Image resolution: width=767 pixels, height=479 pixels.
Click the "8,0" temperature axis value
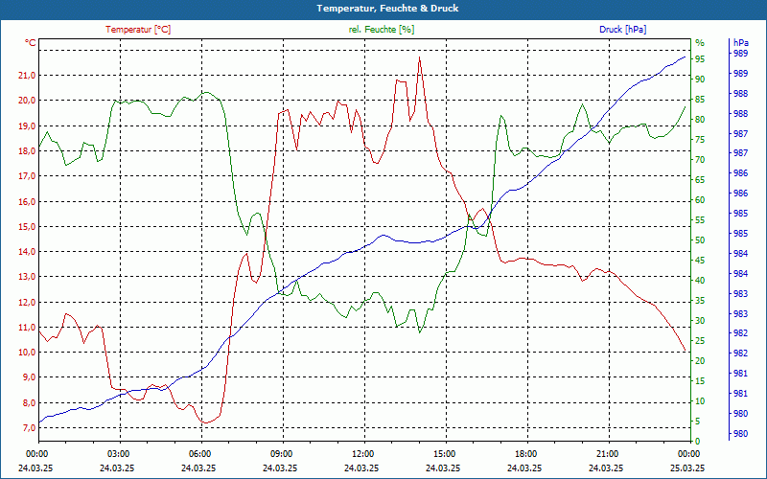point(29,402)
